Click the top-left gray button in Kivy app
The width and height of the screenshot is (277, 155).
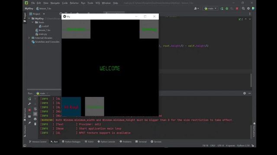[x=76, y=29]
